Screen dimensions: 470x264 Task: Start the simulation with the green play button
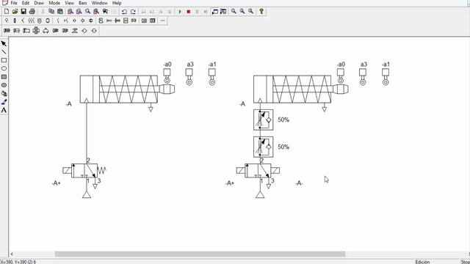tap(180, 12)
